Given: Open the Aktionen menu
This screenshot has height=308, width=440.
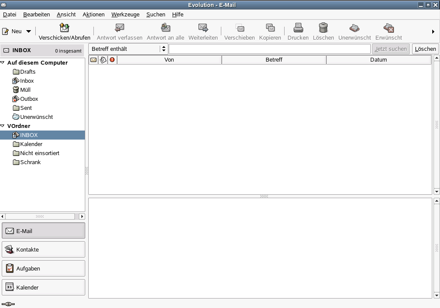Looking at the screenshot, I should pyautogui.click(x=93, y=14).
